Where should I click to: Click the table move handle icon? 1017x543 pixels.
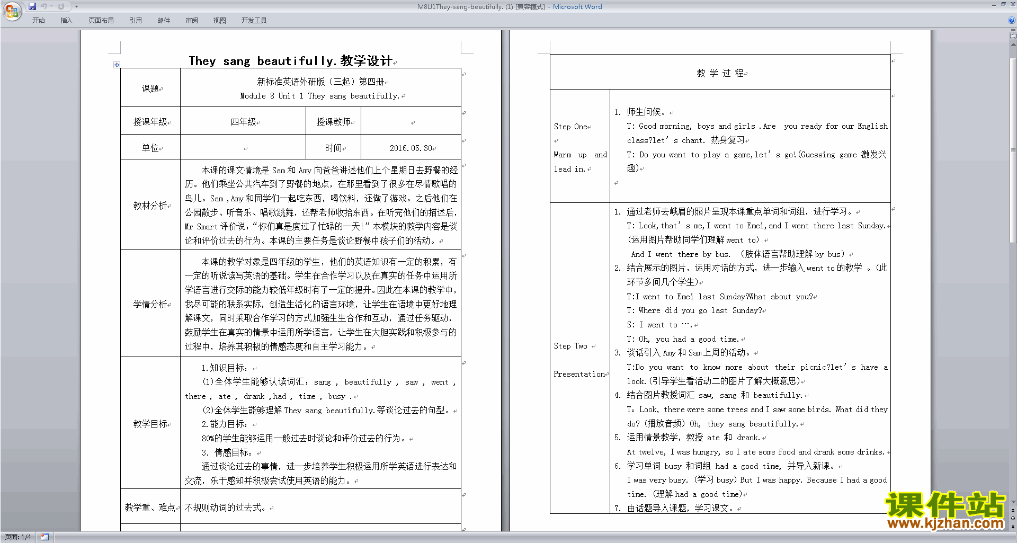coord(117,65)
